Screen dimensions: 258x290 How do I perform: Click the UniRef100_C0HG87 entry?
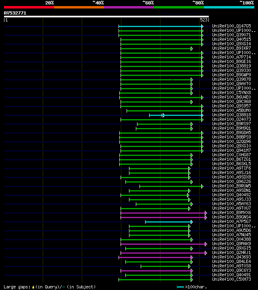point(231,155)
